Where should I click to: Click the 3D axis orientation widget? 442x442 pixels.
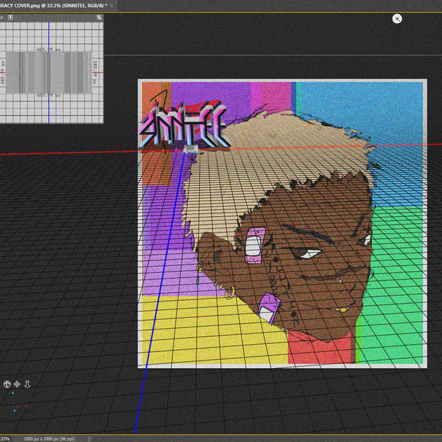(12, 408)
